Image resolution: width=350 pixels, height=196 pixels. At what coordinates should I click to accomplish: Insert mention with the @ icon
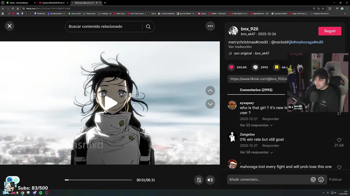[x=313, y=179]
